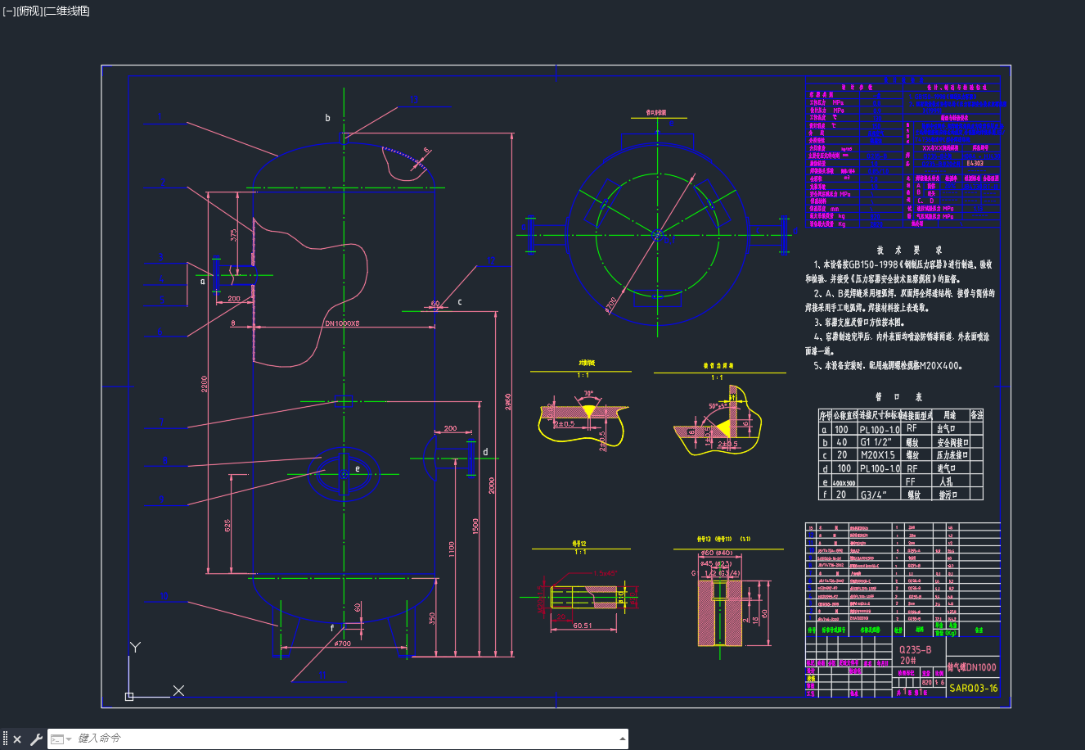1085x750 pixels.
Task: Select the DN1000X8 dimension text
Action: (342, 323)
